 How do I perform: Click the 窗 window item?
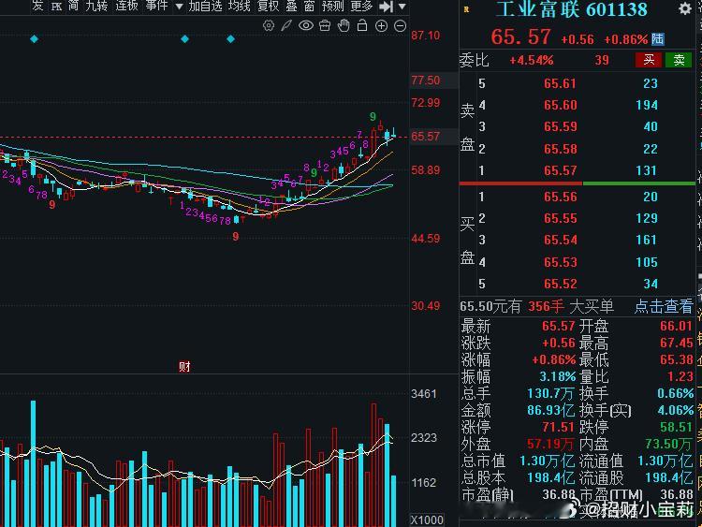tap(310, 6)
